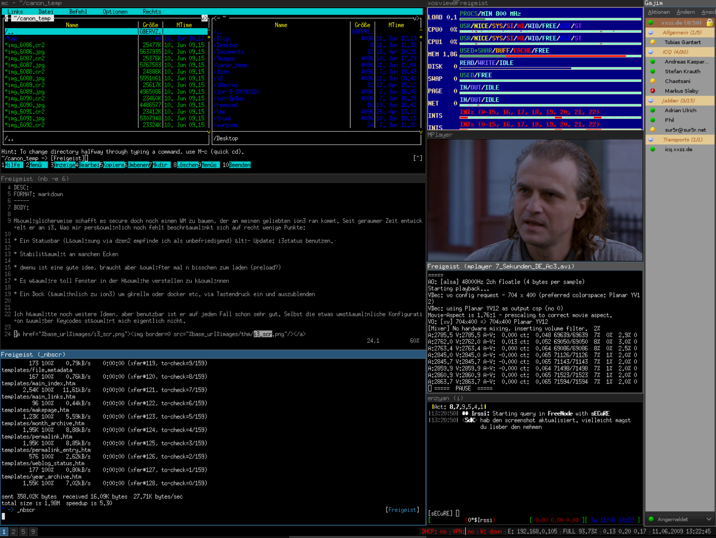The width and height of the screenshot is (716, 538).
Task: Click Markus Slaby's red busy icon
Action: tap(653, 91)
